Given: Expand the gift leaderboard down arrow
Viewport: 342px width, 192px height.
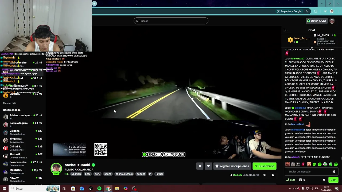Looking at the screenshot, I should 312,47.
